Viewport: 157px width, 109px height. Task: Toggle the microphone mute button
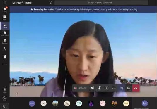[x=99, y=88]
